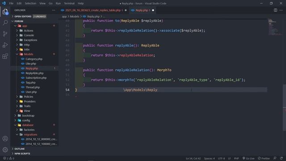286x161 pixels.
Task: Close the unsaved Reply.php tab dot
Action: click(x=153, y=10)
